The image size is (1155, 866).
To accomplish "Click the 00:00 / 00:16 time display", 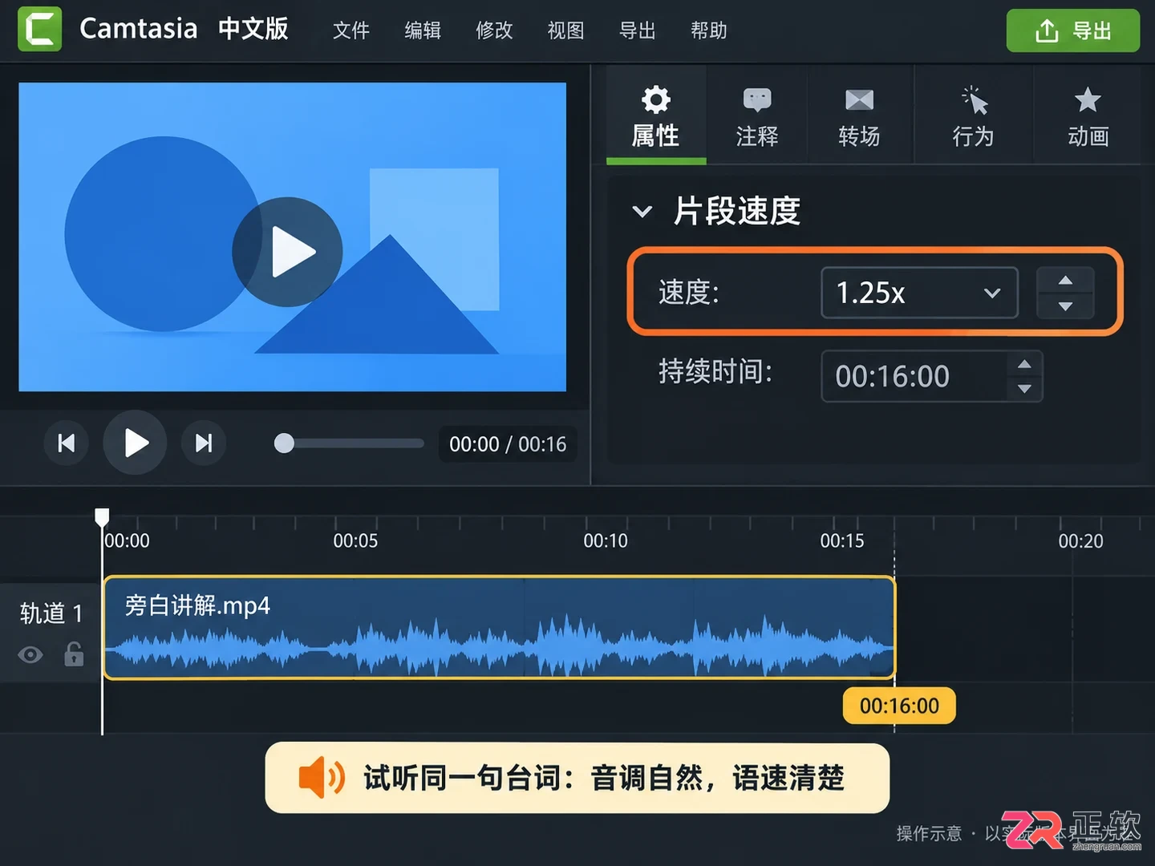I will pyautogui.click(x=508, y=444).
